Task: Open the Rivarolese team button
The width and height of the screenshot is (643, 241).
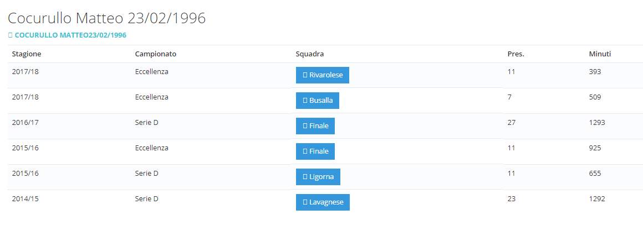Action: 322,75
